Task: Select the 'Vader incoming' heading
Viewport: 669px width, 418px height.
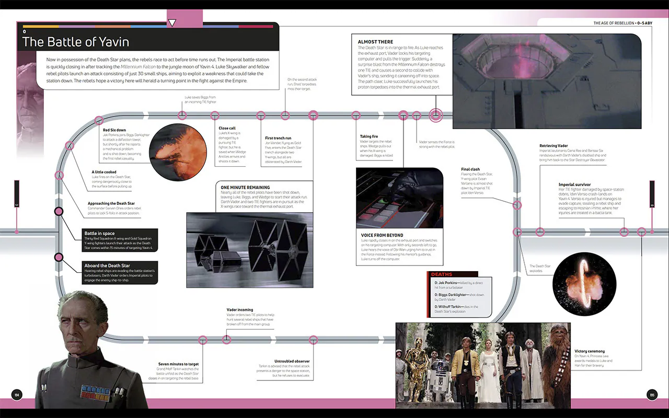Action: click(240, 310)
